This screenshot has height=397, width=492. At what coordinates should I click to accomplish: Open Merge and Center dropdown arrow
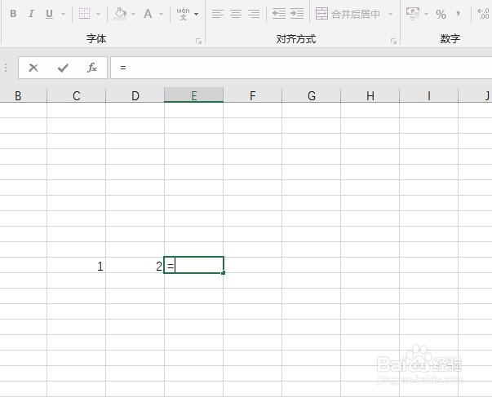pyautogui.click(x=390, y=14)
